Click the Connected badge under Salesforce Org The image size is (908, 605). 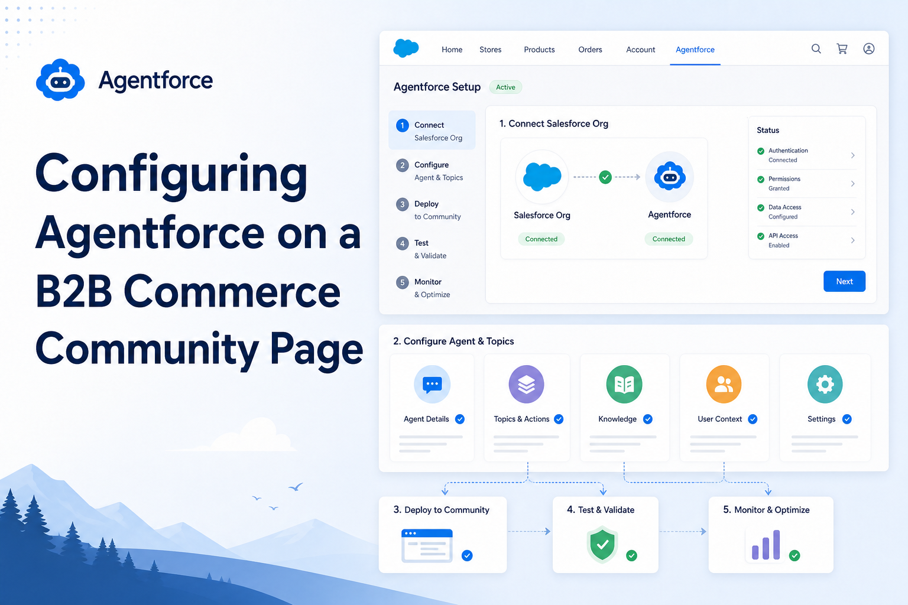(x=541, y=239)
